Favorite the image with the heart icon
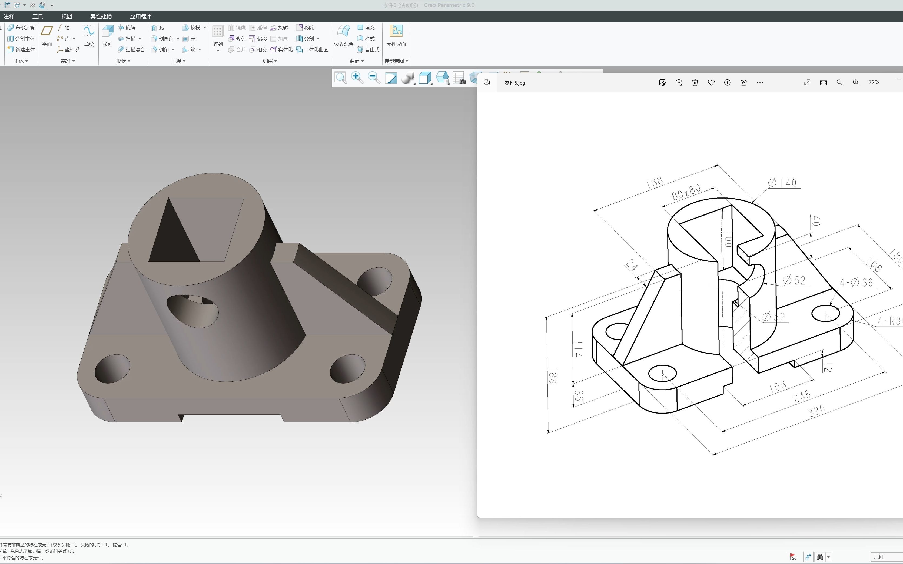This screenshot has height=564, width=903. click(711, 83)
